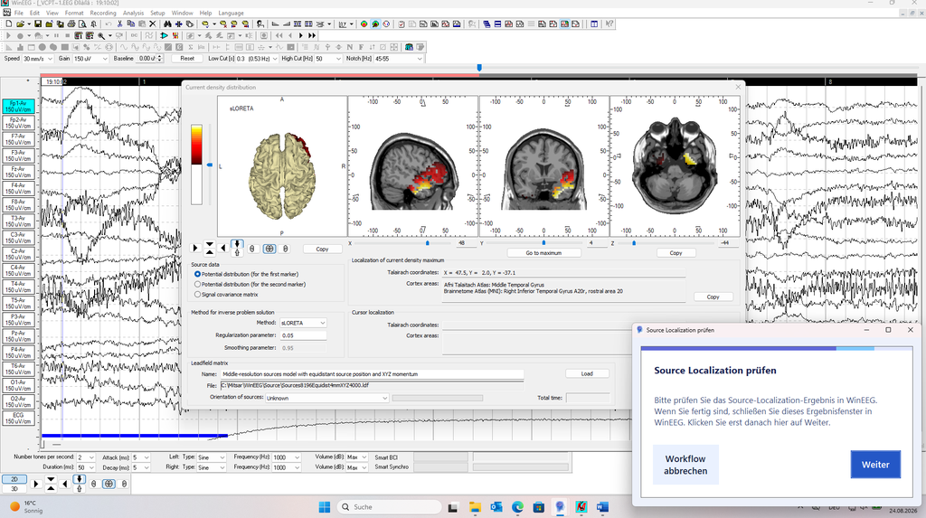Click the left-pointing triangle in bottom map panel
Screen dimensions: 926x518
coord(65,484)
